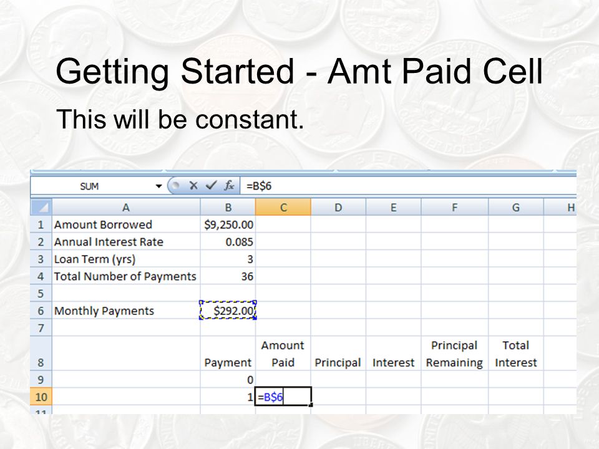Viewport: 599px width, 449px height.
Task: Select row 1 header
Action: [41, 224]
